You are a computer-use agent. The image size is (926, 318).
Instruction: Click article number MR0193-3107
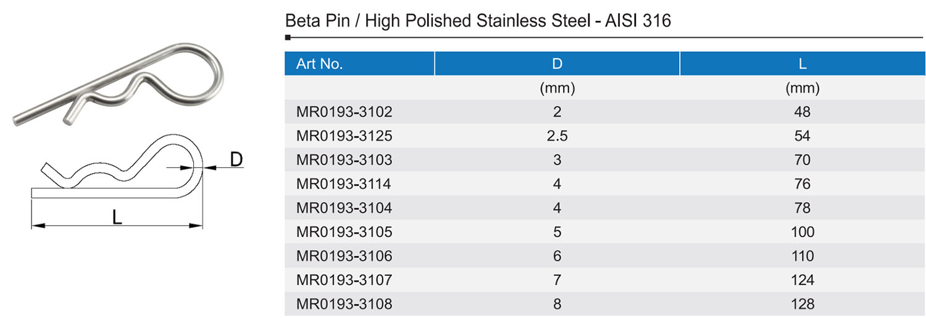tap(344, 280)
